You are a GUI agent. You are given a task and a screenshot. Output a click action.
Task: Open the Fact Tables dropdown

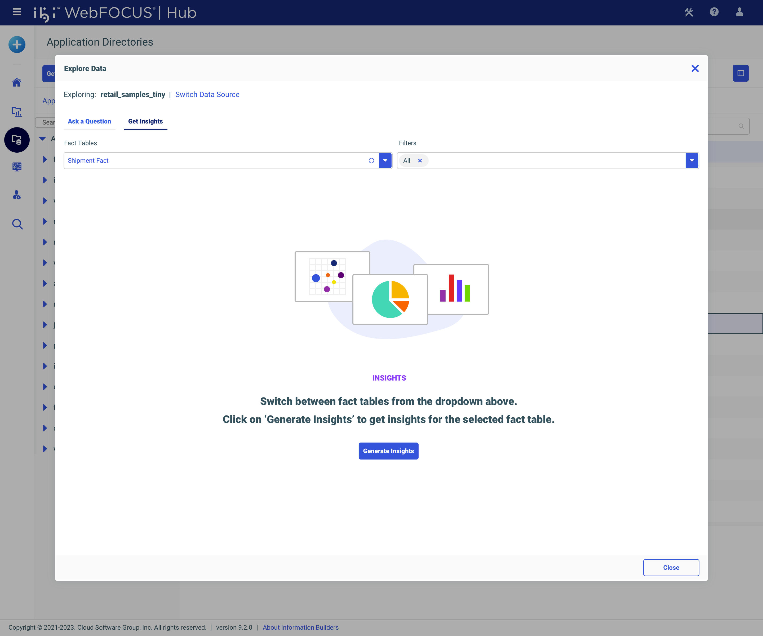[385, 160]
